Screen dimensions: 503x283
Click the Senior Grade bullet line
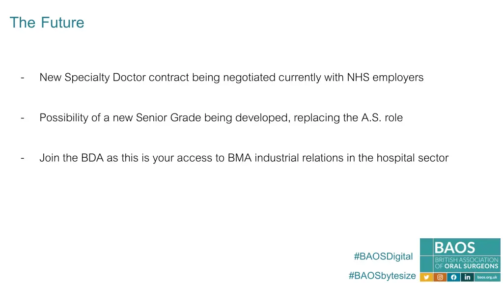click(x=221, y=118)
